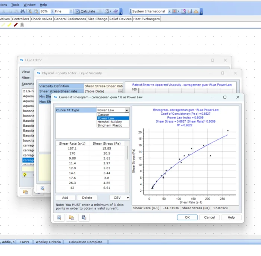Select Casson in the curve fit list

coord(113,115)
